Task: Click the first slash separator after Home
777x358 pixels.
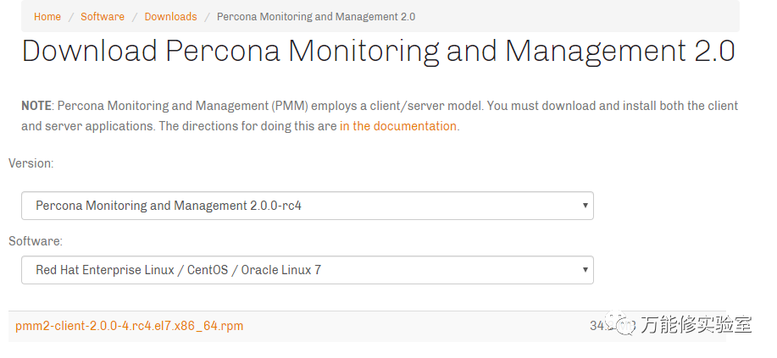Action: pyautogui.click(x=71, y=17)
